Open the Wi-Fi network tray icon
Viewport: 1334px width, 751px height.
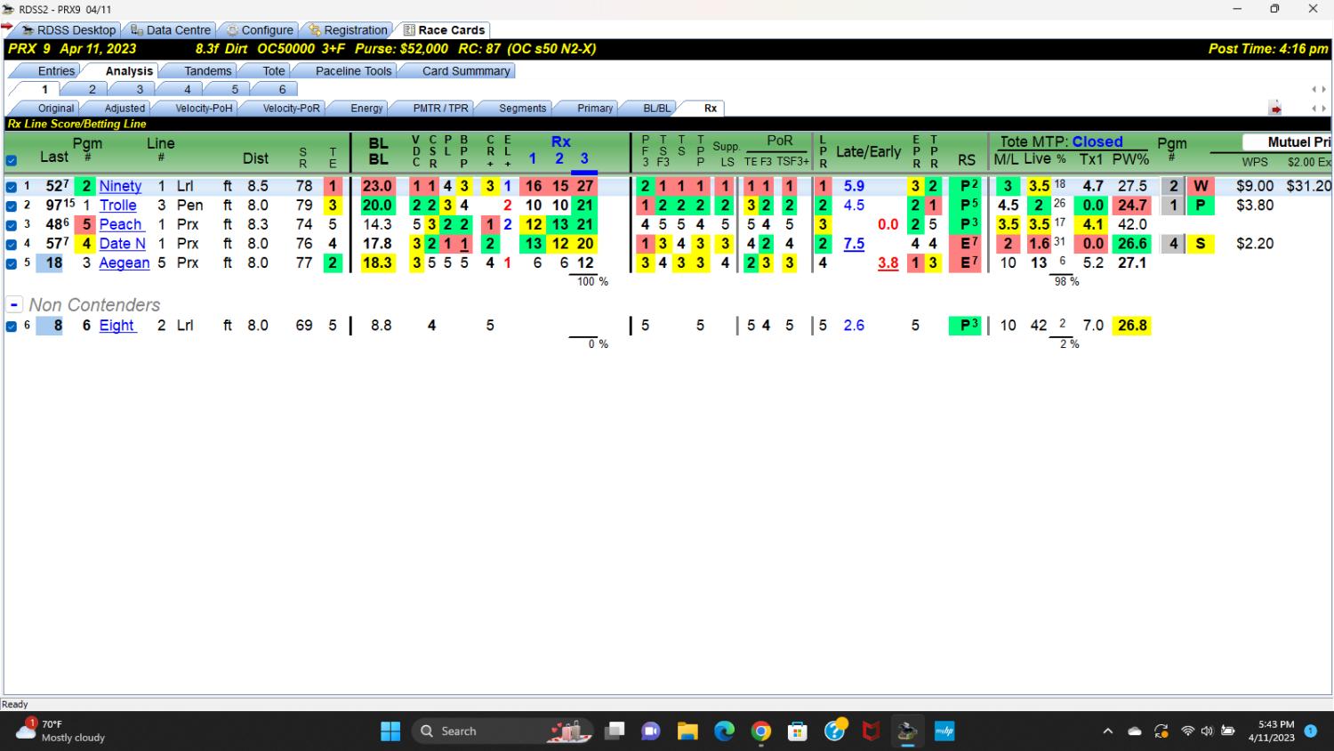(x=1187, y=731)
